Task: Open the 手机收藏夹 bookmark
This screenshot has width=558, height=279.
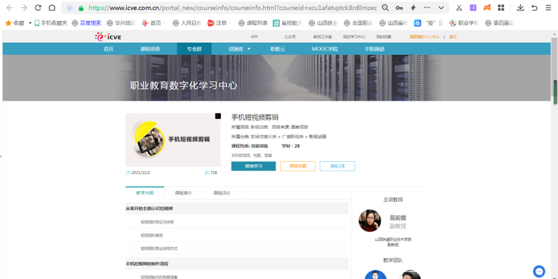Action: (51, 23)
